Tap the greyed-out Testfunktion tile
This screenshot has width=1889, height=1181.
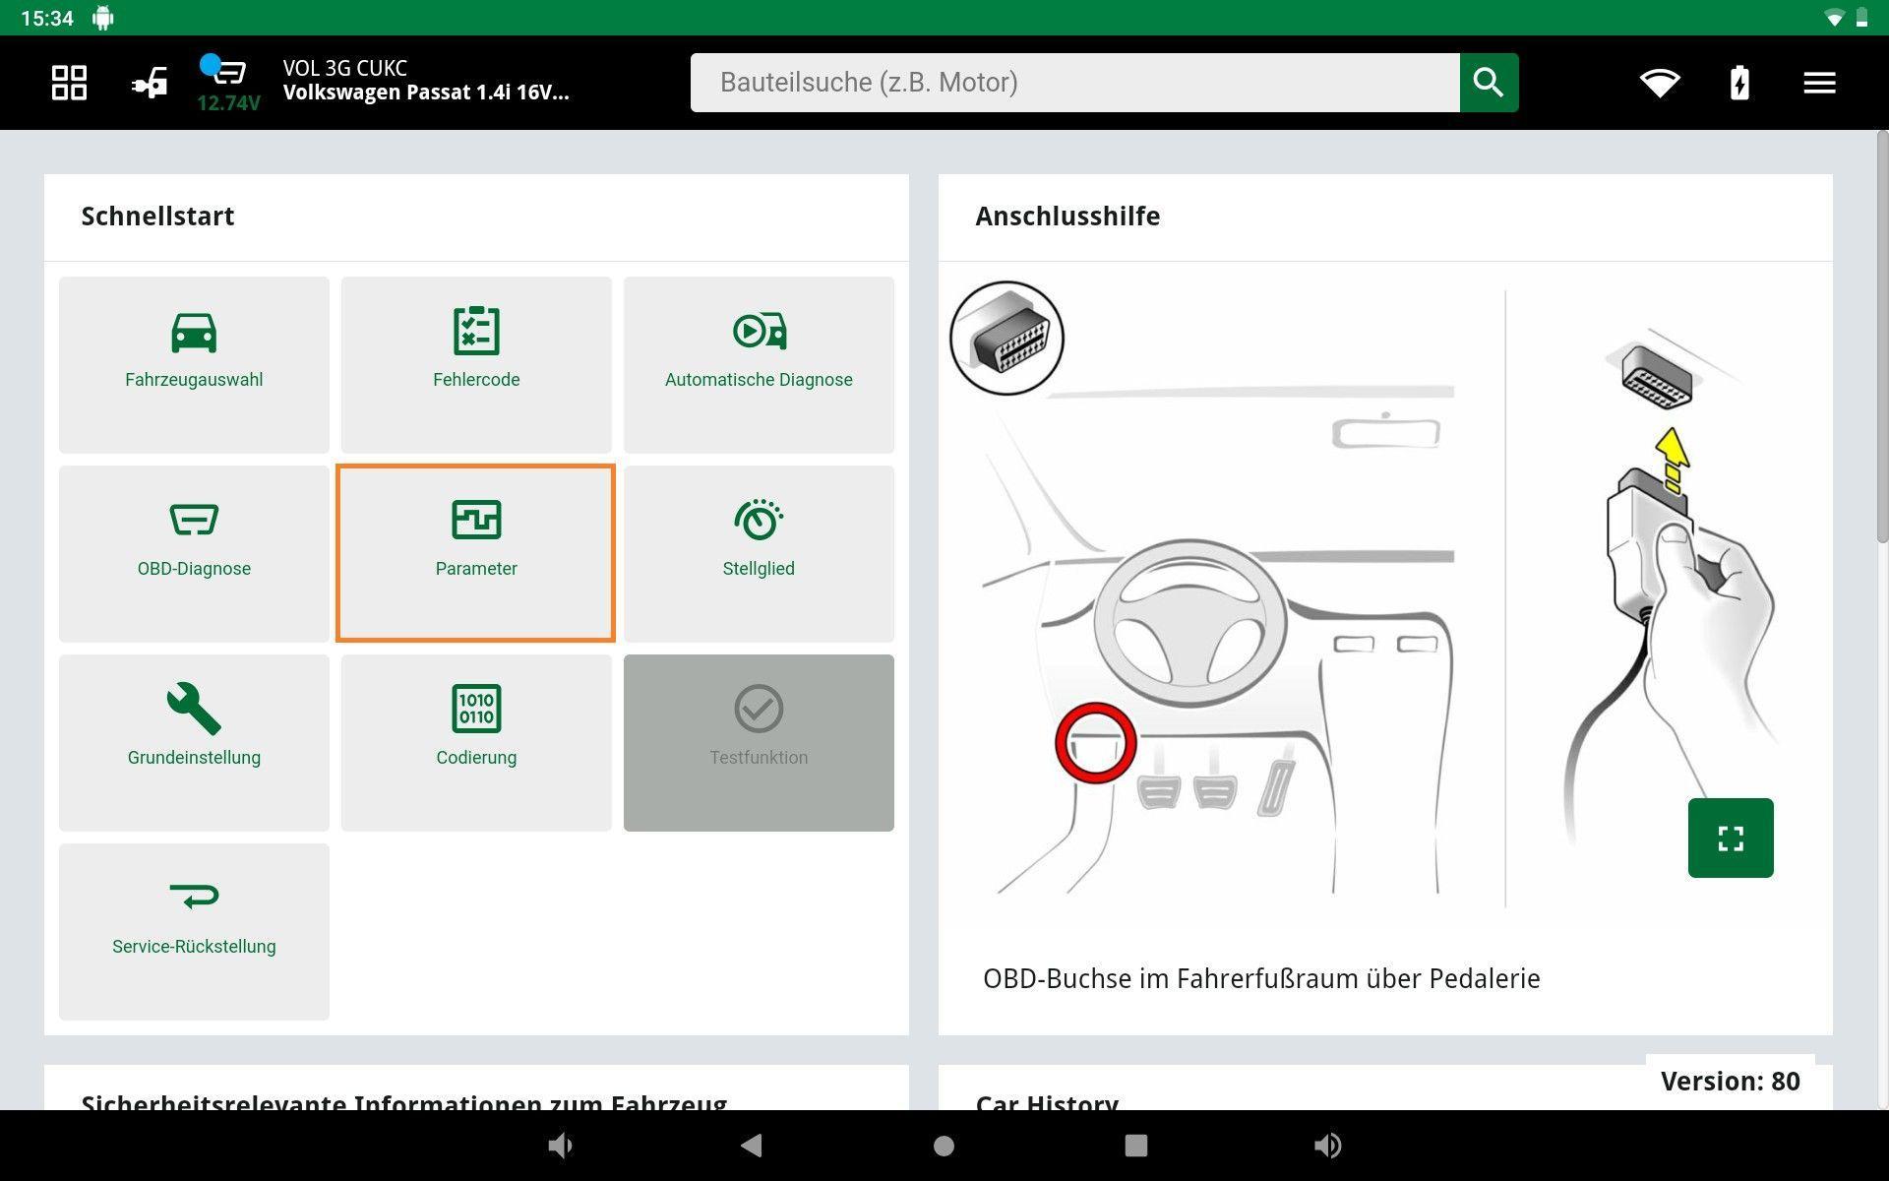(x=759, y=743)
